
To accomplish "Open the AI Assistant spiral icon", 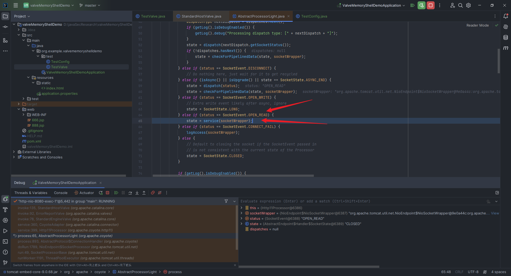I will (506, 27).
